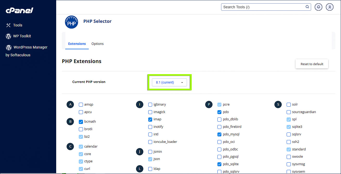Click the search magnifier icon

pos(307,7)
